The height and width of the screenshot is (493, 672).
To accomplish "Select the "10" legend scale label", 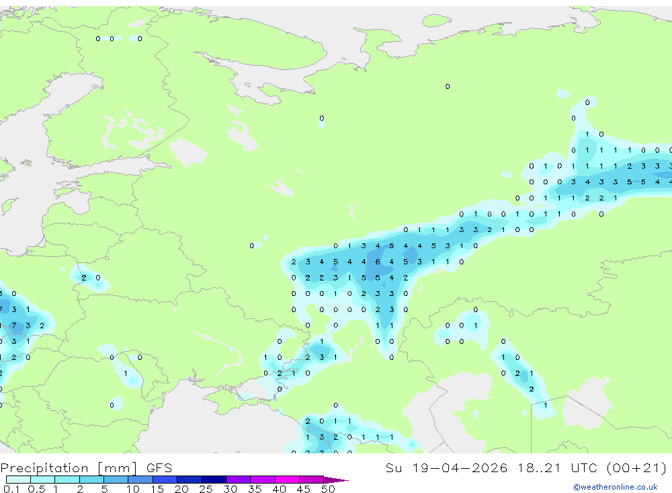I will pyautogui.click(x=132, y=489).
